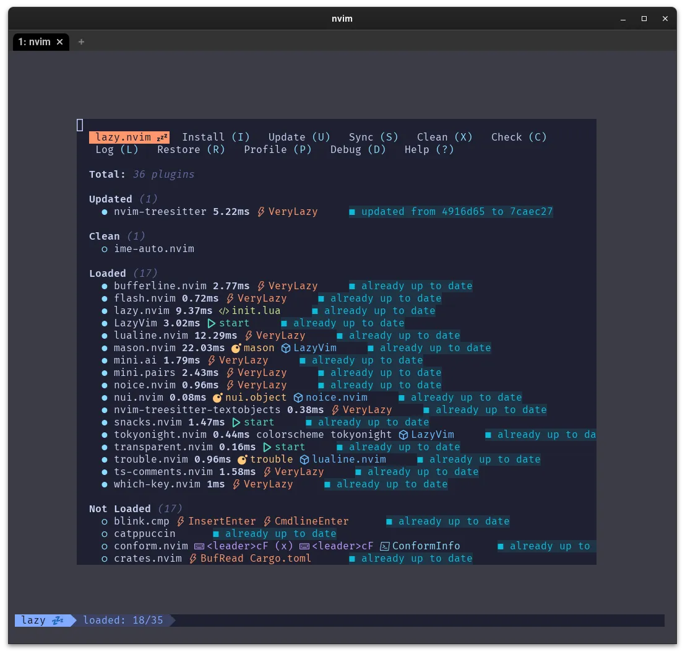The image size is (685, 654).
Task: Select the Clean (1) section header
Action: 117,237
